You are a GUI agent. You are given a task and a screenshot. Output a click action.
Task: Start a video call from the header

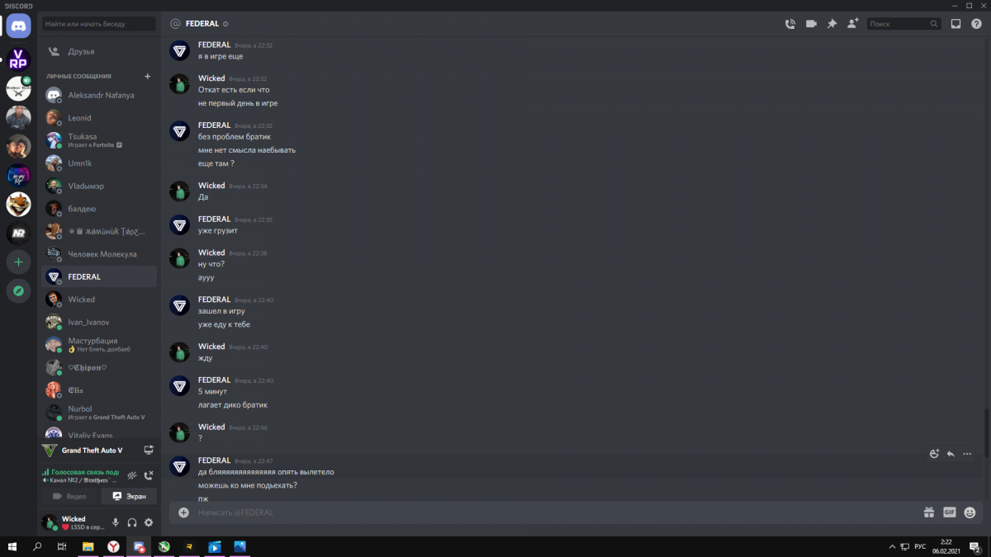[811, 24]
